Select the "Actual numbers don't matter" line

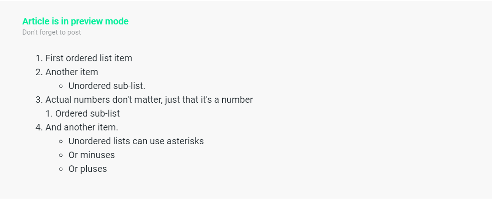[149, 100]
